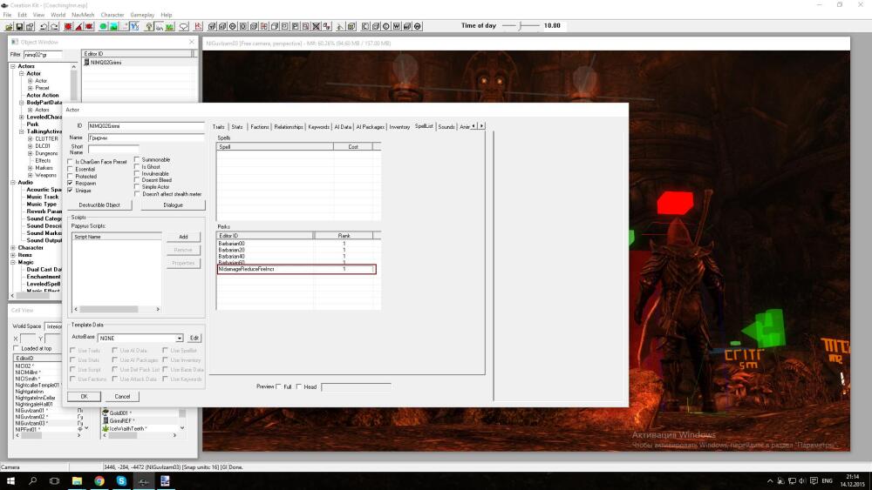Switch to the Factions tab
The height and width of the screenshot is (490, 872).
pyautogui.click(x=260, y=127)
